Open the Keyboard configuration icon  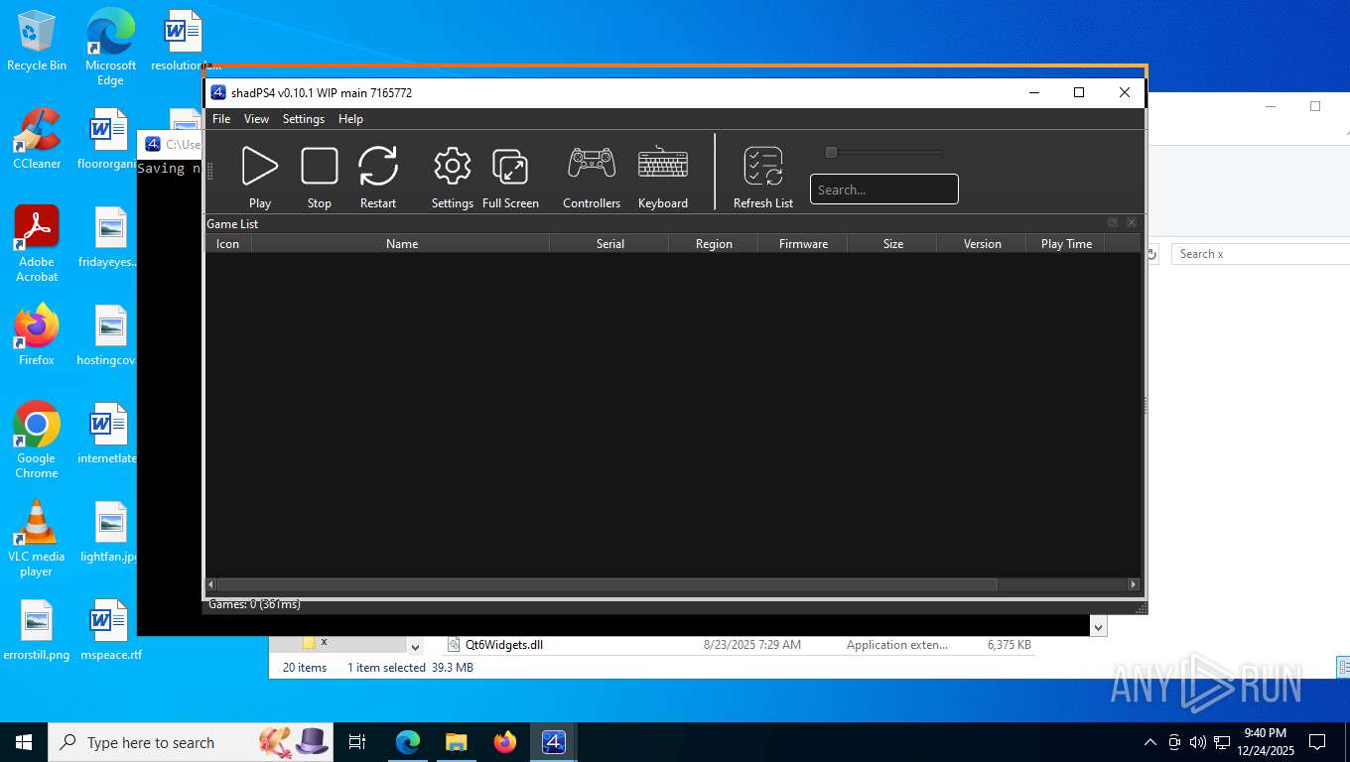tap(663, 164)
